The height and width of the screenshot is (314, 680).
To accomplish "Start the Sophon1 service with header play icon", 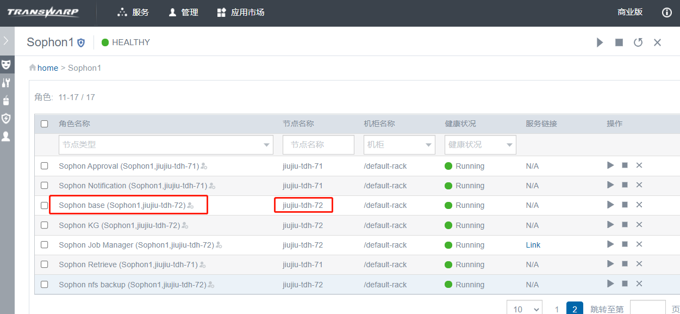I will [600, 42].
